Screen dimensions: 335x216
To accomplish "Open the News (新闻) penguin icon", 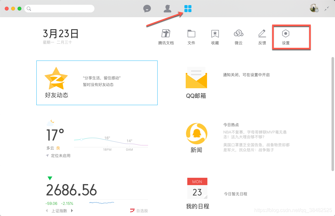I will (197, 133).
